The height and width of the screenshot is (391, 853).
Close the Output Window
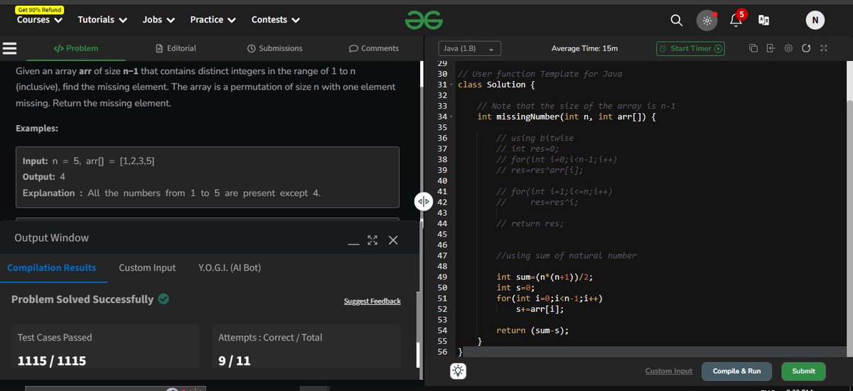tap(393, 240)
